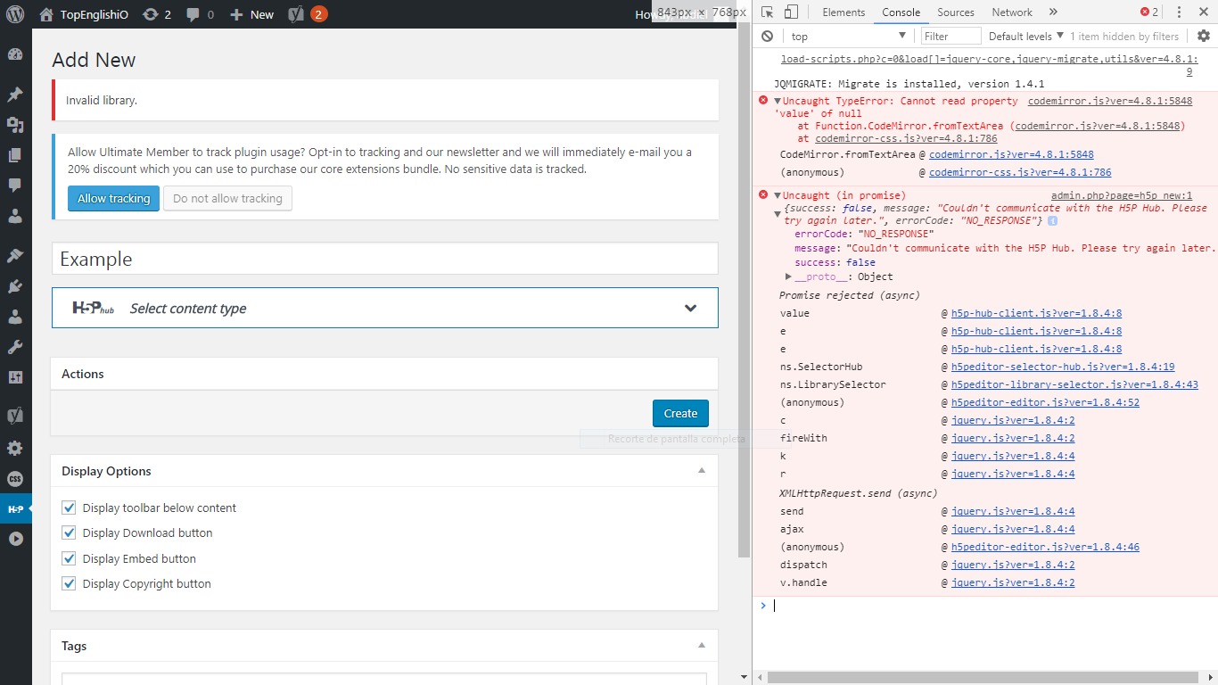
Task: Expand the Select content type dropdown
Action: (x=385, y=308)
